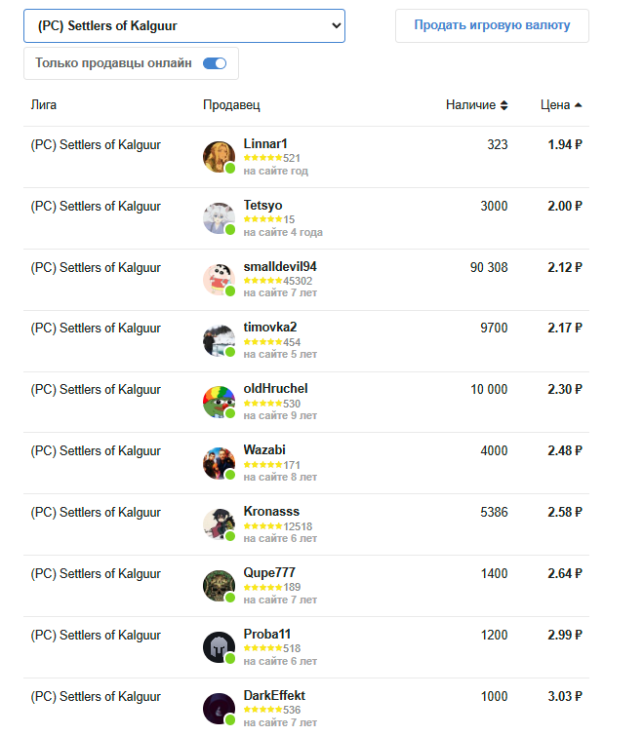Screen dimensions: 644x736
Task: Open DarkEffekt's seller profile link
Action: click(x=274, y=696)
